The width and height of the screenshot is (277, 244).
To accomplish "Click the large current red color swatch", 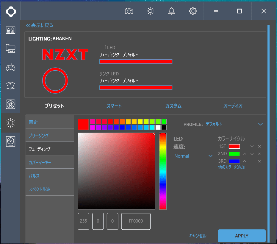I will [83, 125].
